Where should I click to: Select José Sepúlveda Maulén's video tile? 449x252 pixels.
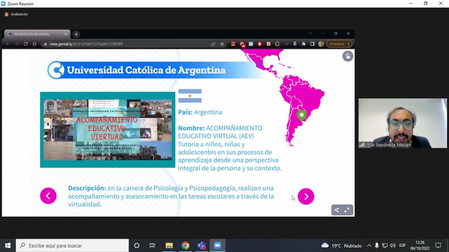[x=402, y=123]
